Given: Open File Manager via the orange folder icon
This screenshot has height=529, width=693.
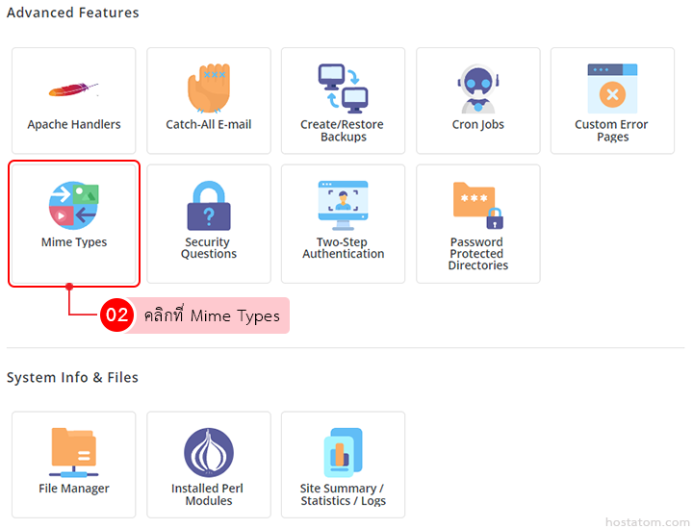Looking at the screenshot, I should click(74, 452).
